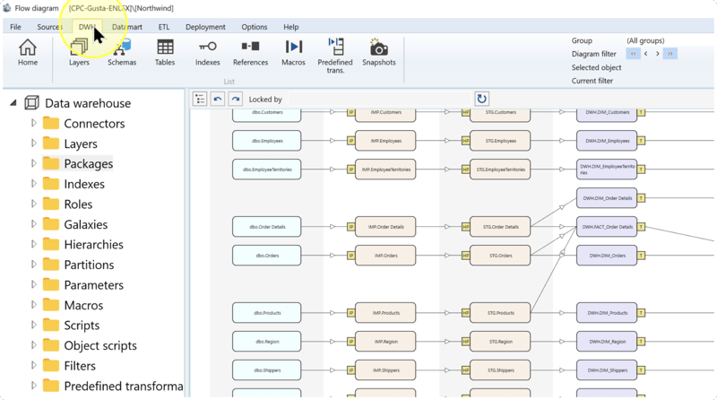This screenshot has width=717, height=400.
Task: Open the References list icon
Action: tap(250, 52)
